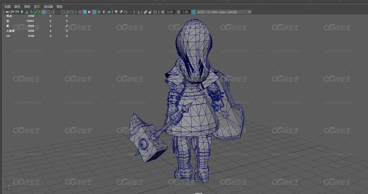Toggle the Gate Mask display

(x=58, y=12)
